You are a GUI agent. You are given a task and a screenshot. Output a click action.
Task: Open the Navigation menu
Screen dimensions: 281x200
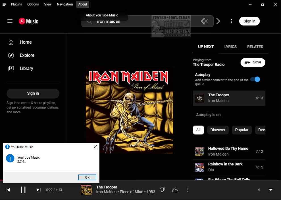[x=65, y=4]
